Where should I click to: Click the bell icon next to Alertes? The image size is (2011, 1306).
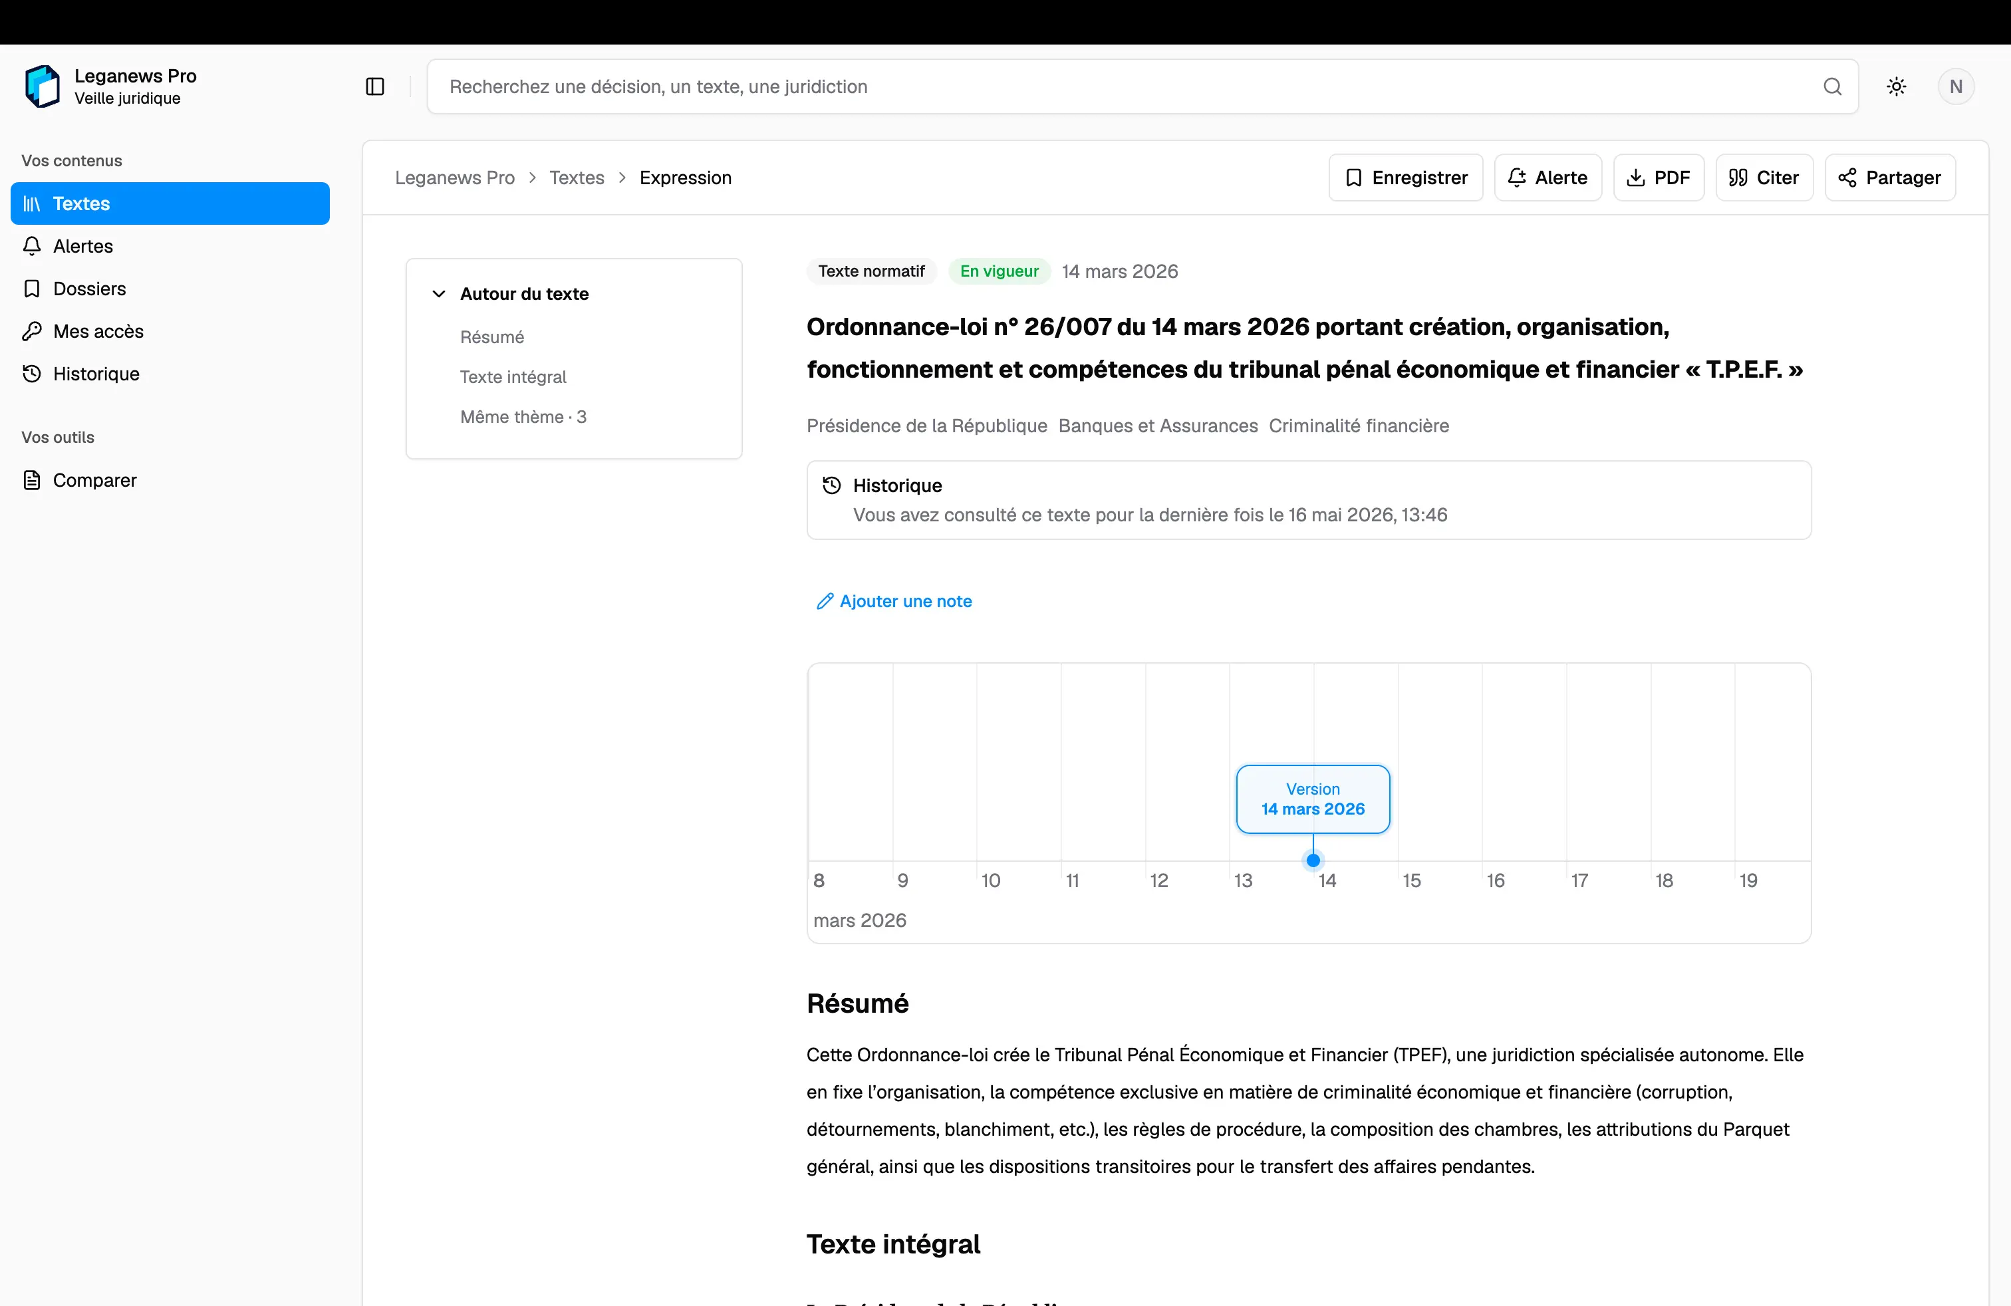coord(32,246)
